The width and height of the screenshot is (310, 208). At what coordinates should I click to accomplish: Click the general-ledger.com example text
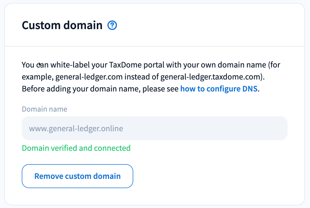(x=89, y=77)
